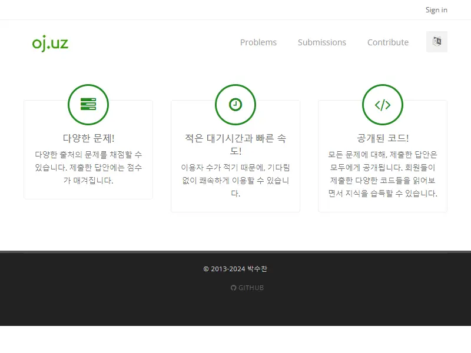Image resolution: width=471 pixels, height=353 pixels.
Task: Select the heading '다양한 문제!'
Action: click(88, 138)
